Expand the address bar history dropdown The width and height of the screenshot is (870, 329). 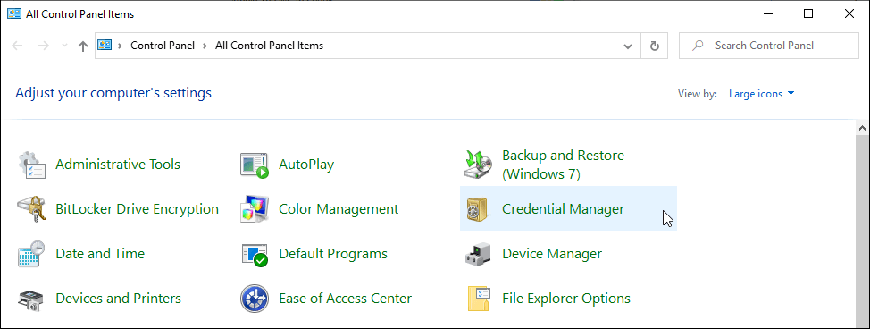click(x=628, y=46)
